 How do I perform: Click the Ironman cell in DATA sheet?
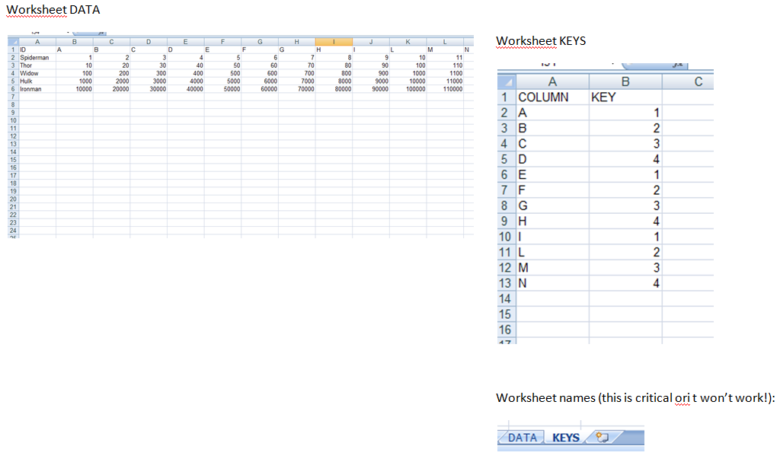(x=37, y=89)
